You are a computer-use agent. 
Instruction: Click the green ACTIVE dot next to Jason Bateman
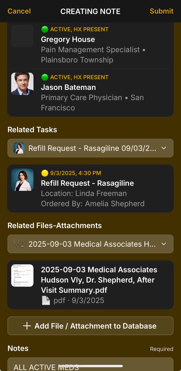[45, 77]
